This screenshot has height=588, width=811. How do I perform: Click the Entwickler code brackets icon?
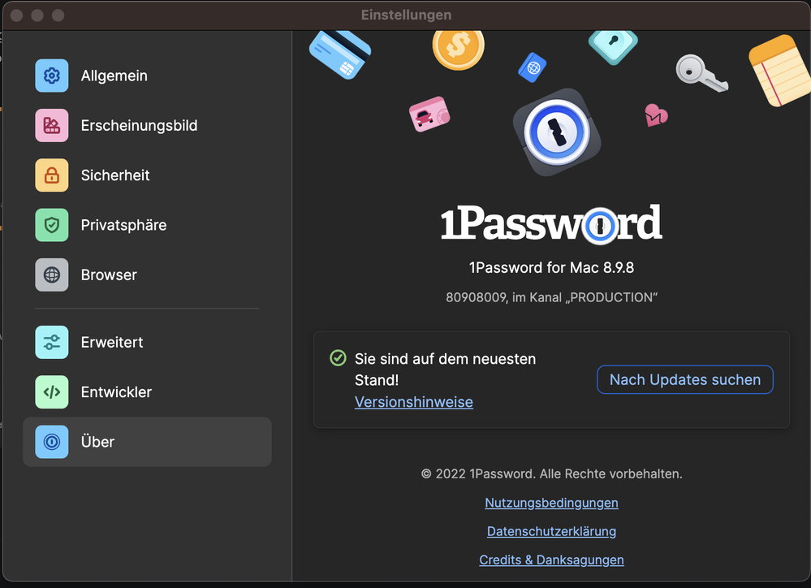click(52, 392)
